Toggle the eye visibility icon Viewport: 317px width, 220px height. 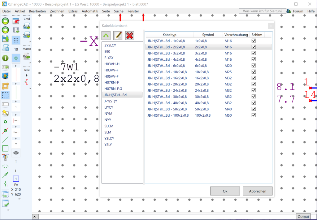click(16, 153)
